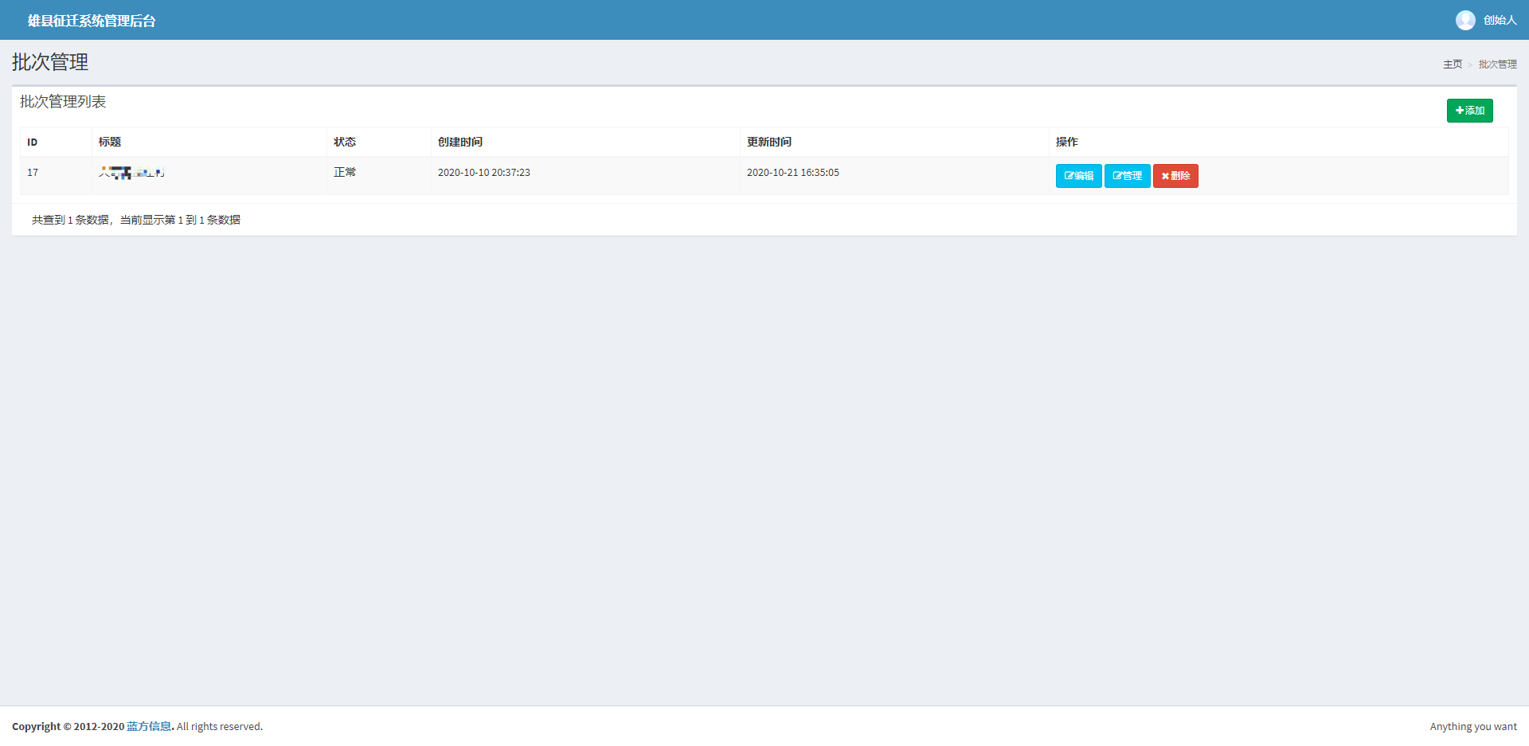Viewport: 1529px width, 746px height.
Task: Click the 操作 column header
Action: click(x=1067, y=142)
